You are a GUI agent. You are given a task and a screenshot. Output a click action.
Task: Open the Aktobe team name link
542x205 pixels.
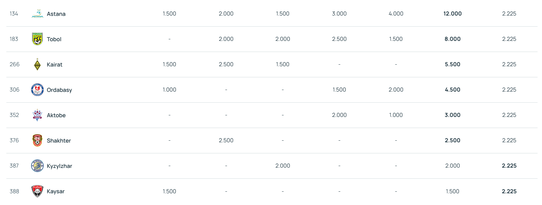[x=56, y=115]
